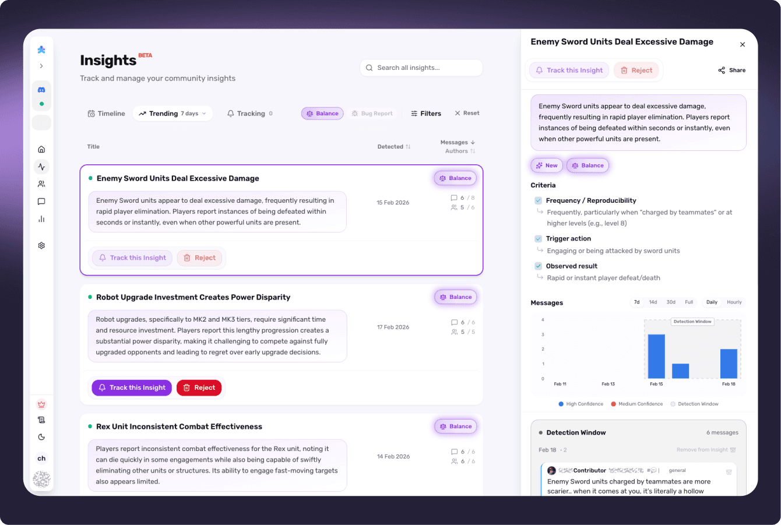The image size is (781, 525).
Task: Select the activity pulse icon in sidebar
Action: (41, 167)
